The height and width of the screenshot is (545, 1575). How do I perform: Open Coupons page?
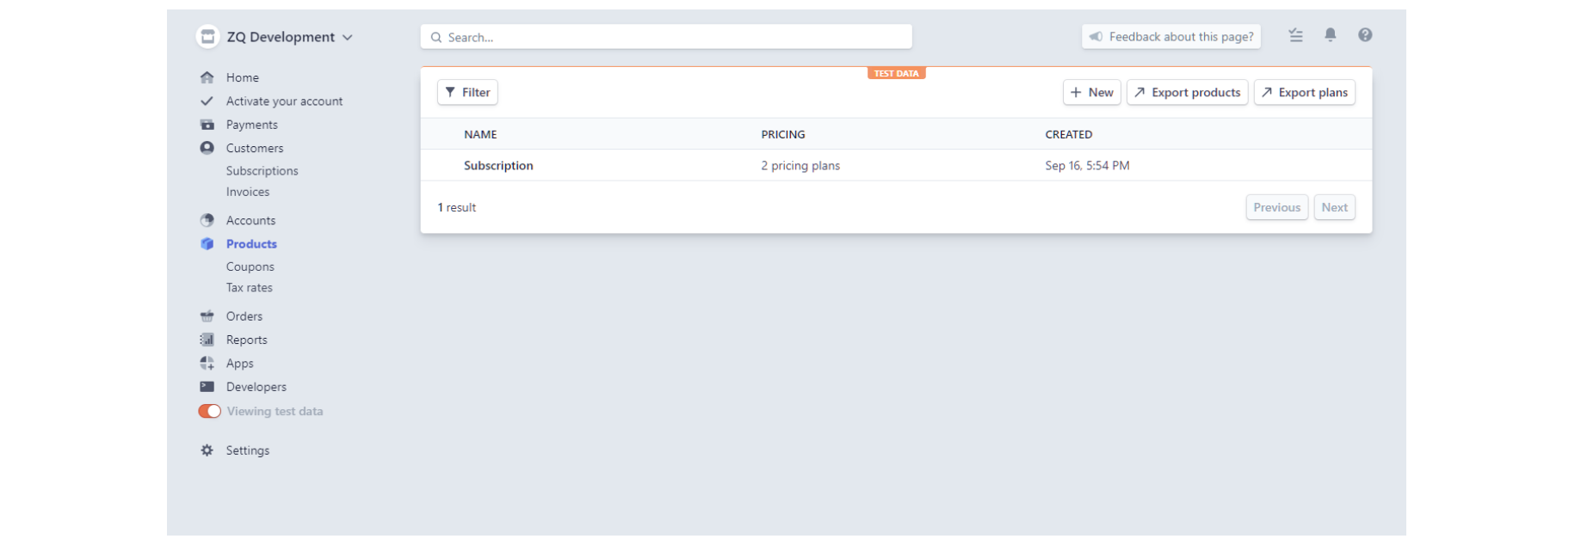250,266
